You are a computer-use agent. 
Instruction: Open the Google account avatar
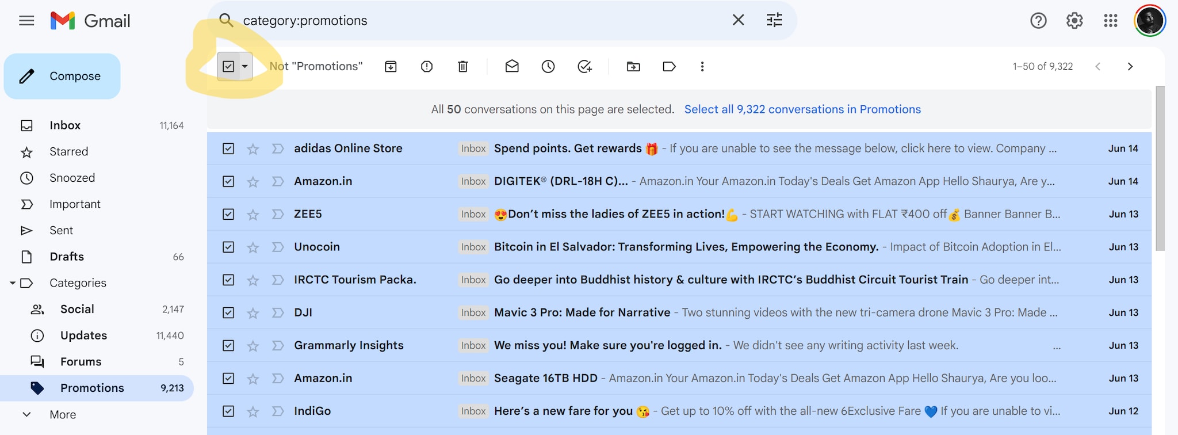(1150, 21)
